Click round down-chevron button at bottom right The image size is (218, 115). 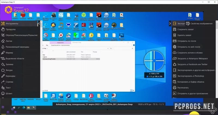[213, 112]
